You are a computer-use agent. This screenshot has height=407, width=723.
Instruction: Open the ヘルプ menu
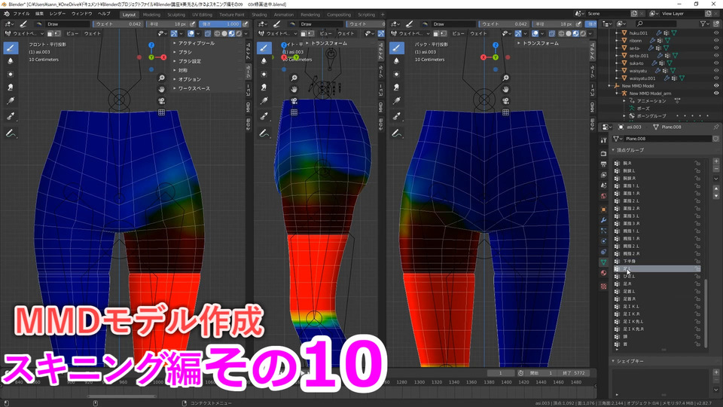[x=104, y=14]
